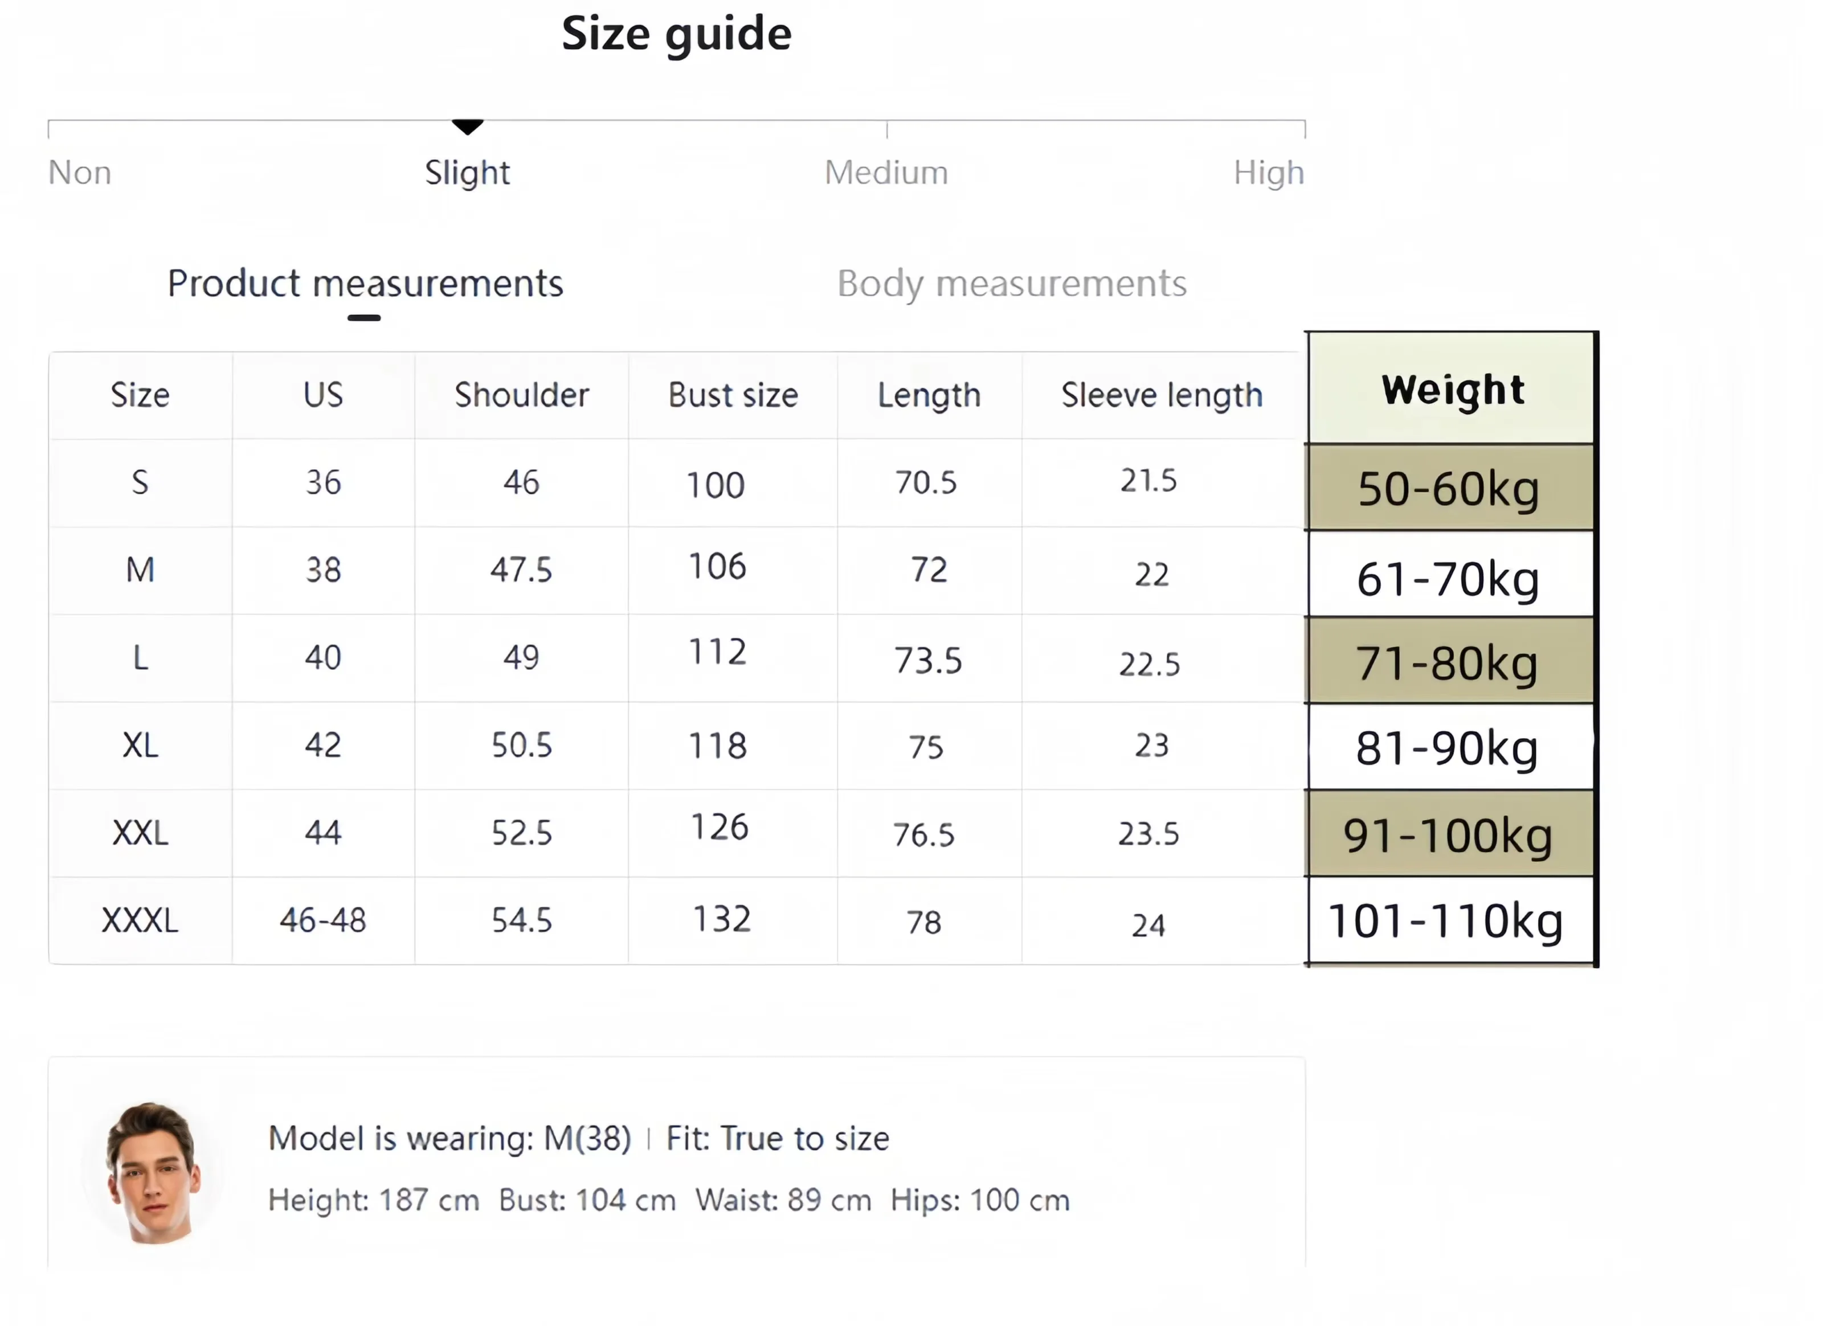The image size is (1823, 1326).
Task: Click the Non stretch label
Action: tap(80, 173)
